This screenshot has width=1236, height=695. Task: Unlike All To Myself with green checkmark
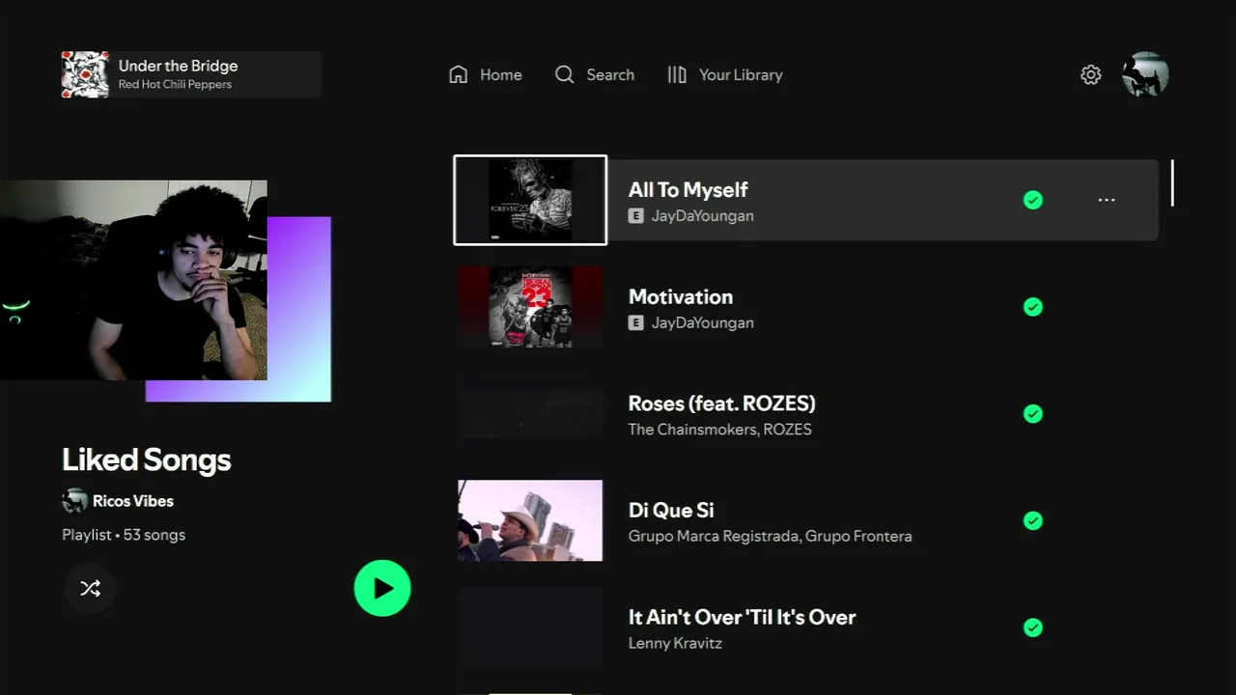point(1033,200)
